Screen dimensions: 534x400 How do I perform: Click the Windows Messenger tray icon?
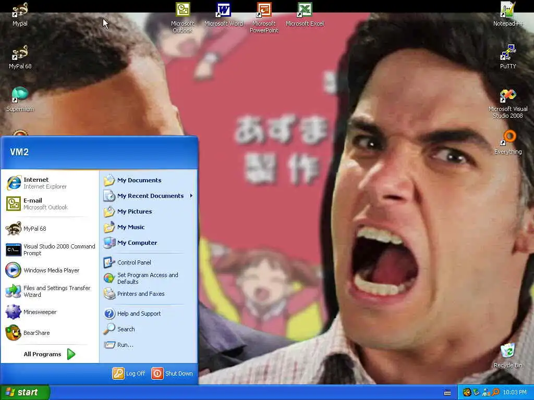[486, 392]
